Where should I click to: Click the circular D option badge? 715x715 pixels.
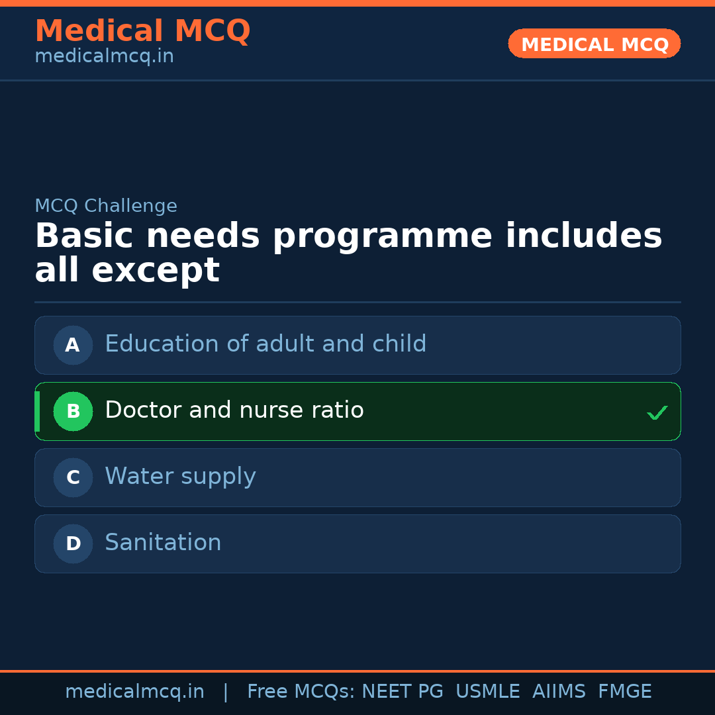coord(73,544)
